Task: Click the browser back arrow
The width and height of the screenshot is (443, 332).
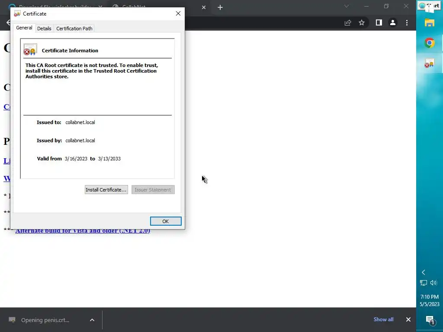Action: coord(8,23)
